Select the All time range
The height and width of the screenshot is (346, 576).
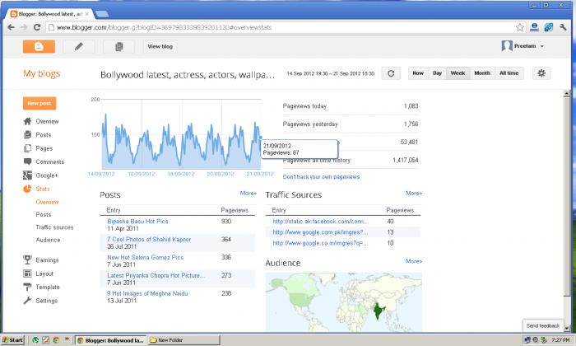509,73
